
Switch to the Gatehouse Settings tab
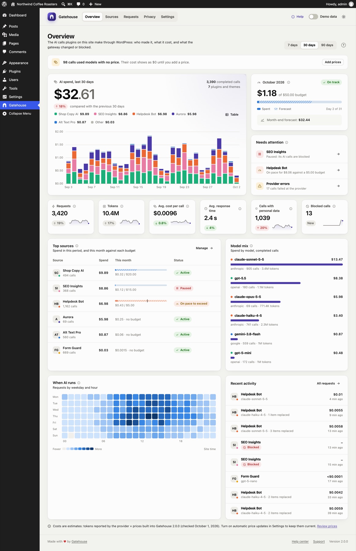[168, 17]
